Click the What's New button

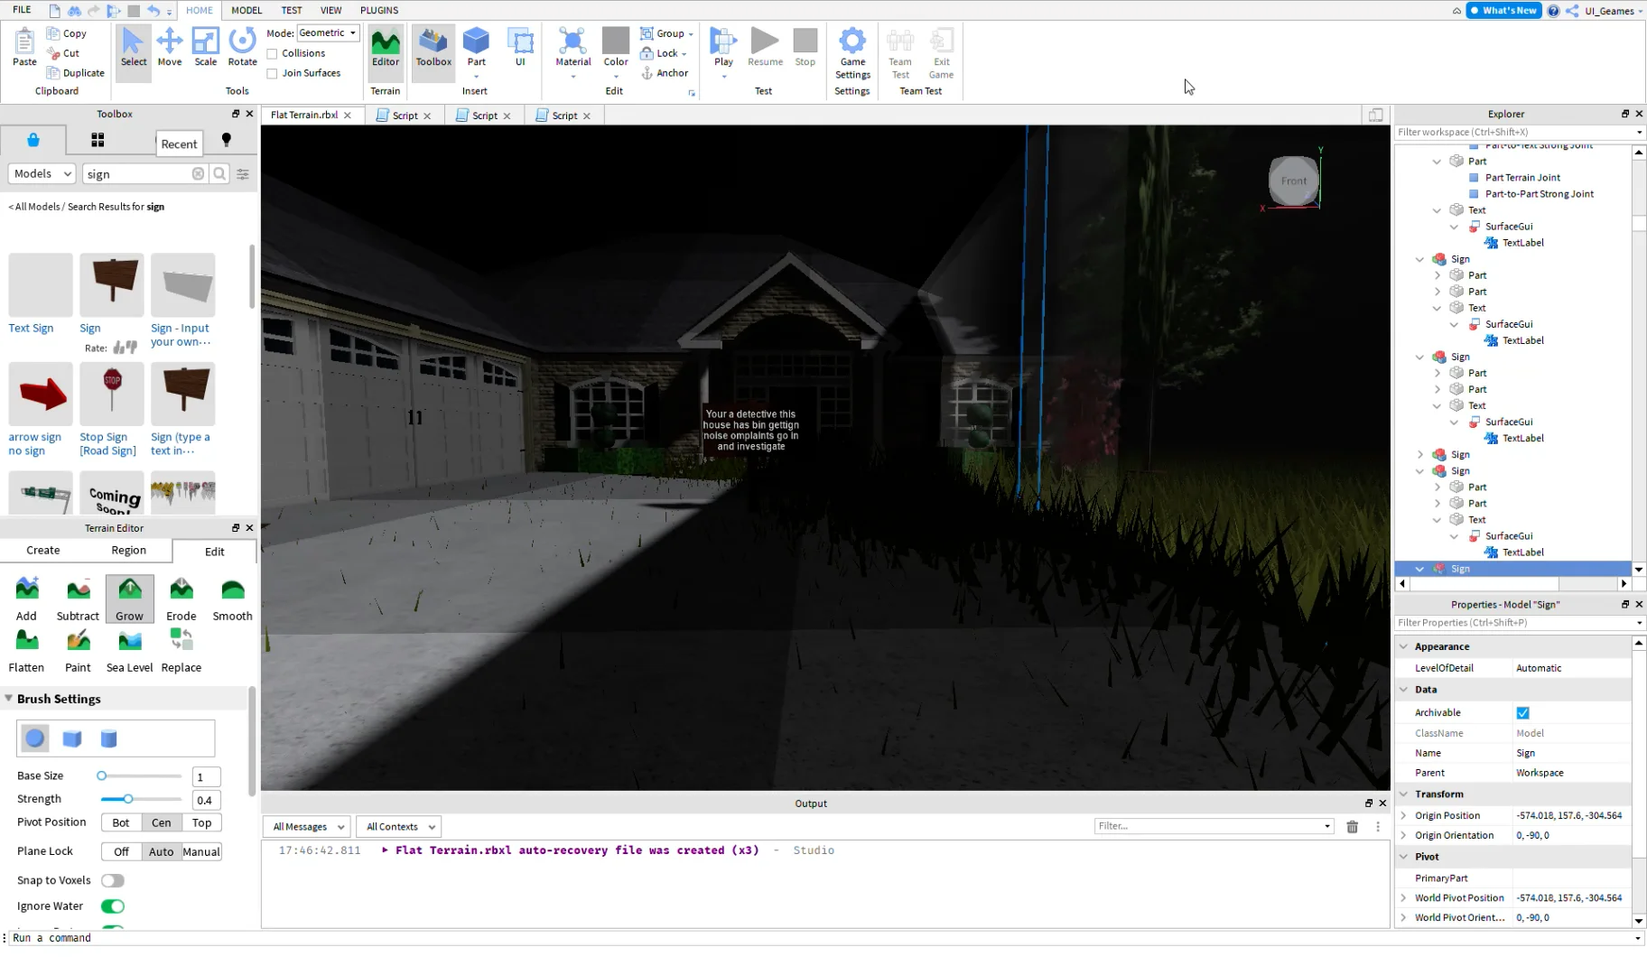click(1503, 11)
